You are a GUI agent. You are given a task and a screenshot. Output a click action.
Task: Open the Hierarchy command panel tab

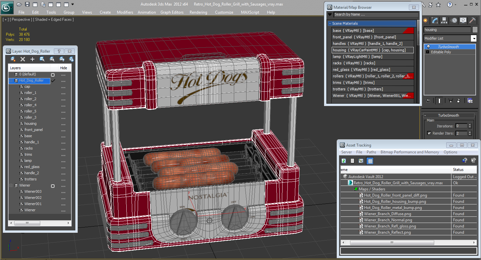click(x=444, y=20)
